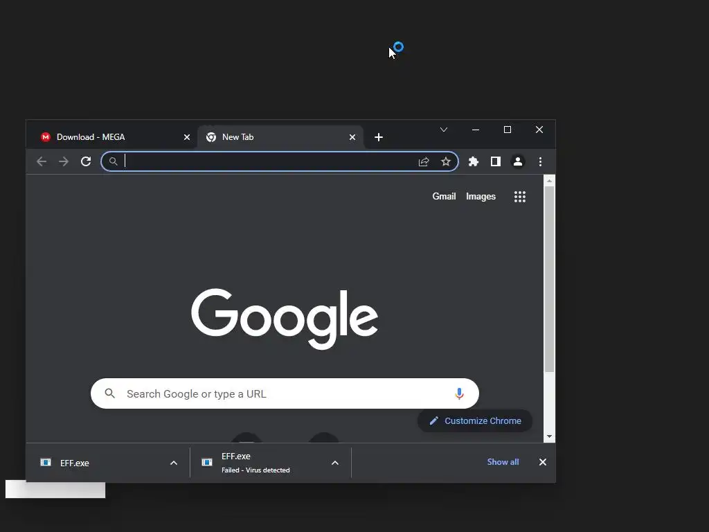
Task: Open the Google apps grid
Action: point(520,196)
